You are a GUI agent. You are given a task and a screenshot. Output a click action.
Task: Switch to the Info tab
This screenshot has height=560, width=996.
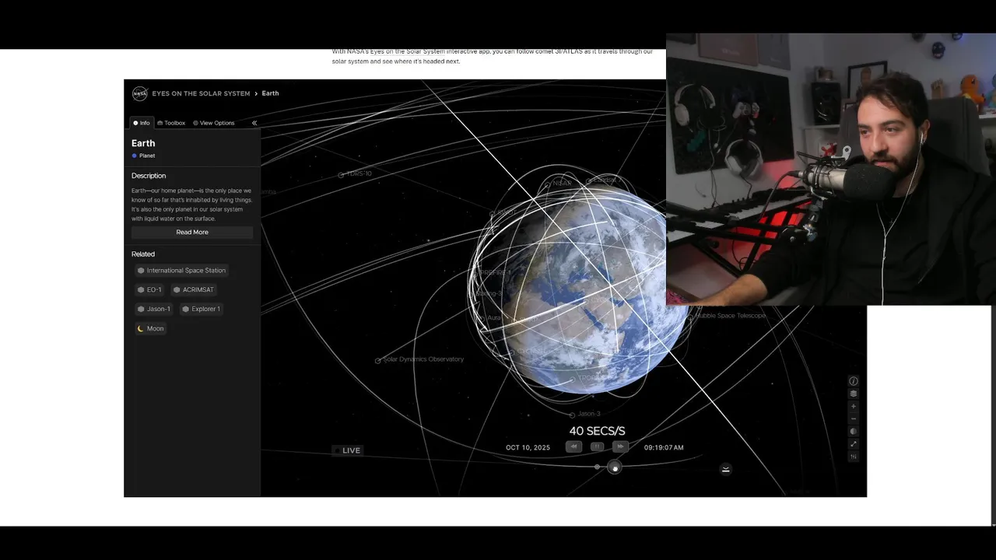pos(141,123)
